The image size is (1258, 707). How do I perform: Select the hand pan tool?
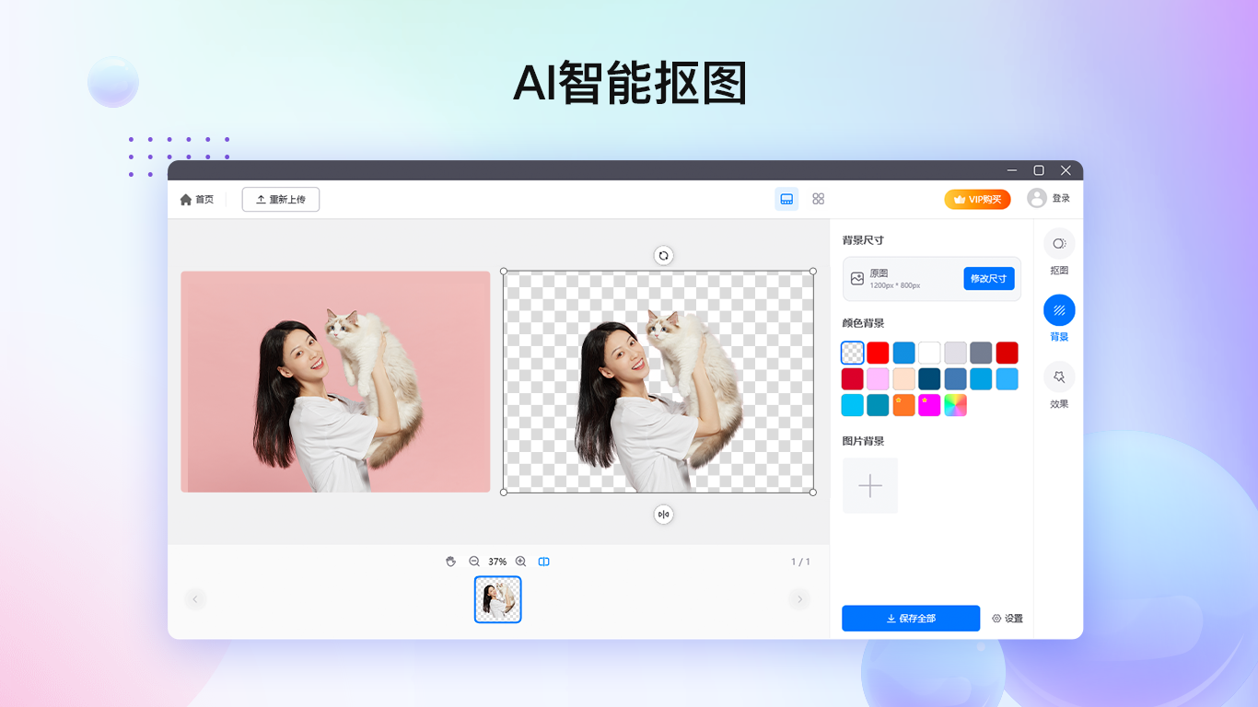pyautogui.click(x=450, y=562)
